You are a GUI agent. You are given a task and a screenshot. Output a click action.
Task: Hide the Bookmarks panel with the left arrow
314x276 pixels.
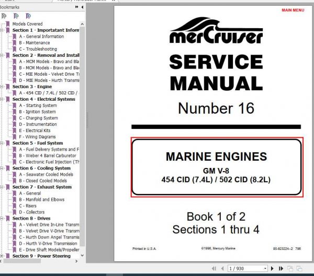click(x=82, y=7)
